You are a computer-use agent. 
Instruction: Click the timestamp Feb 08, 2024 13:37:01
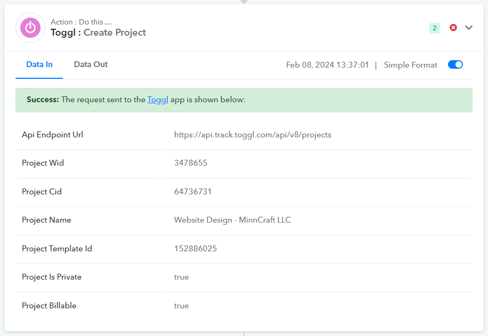[x=327, y=65]
